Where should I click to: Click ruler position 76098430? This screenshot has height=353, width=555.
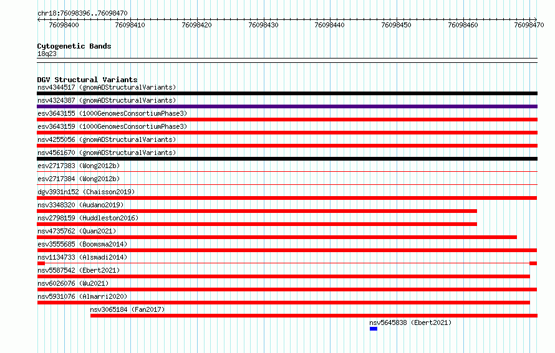[x=263, y=25]
